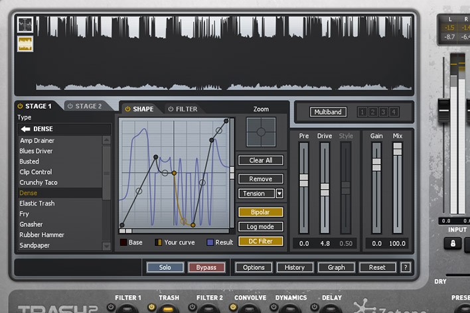Click the Graph button
The height and width of the screenshot is (313, 470).
(x=336, y=267)
